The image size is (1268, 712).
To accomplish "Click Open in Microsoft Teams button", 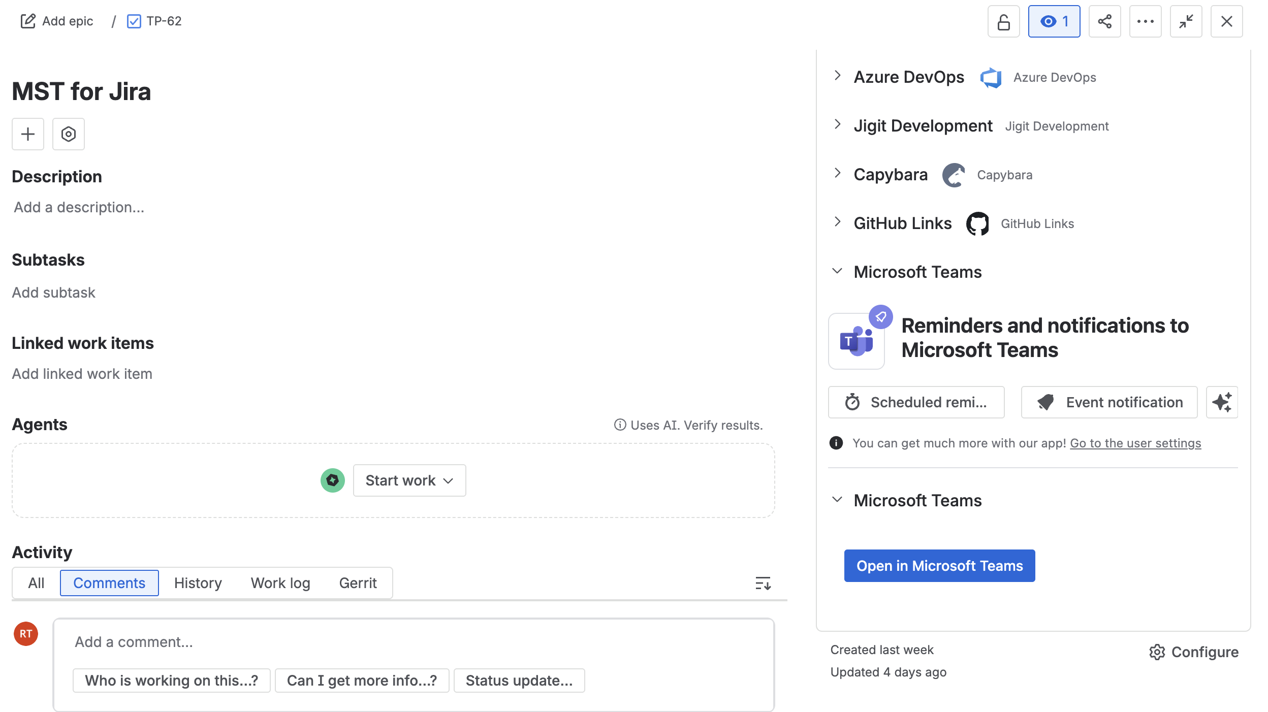I will [x=939, y=566].
